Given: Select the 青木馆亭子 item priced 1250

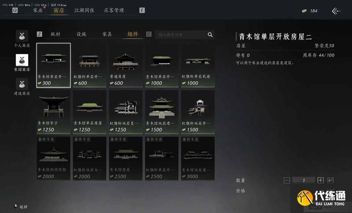Looking at the screenshot, I should [53, 112].
